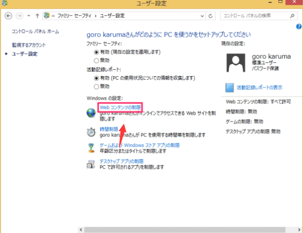Click the window title bar app icon
This screenshot has width=303, height=233.
4,2
